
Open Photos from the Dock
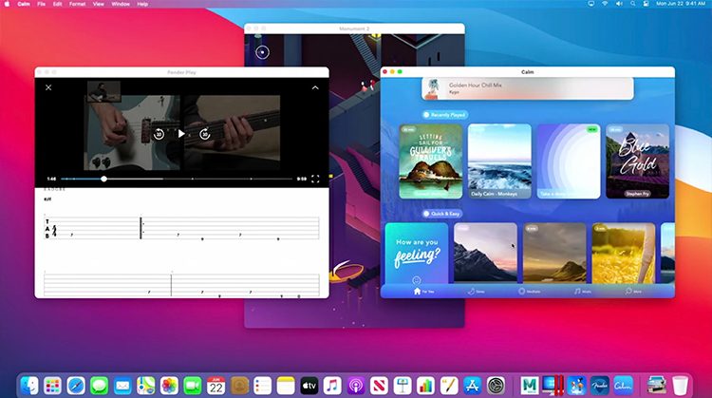tap(169, 386)
